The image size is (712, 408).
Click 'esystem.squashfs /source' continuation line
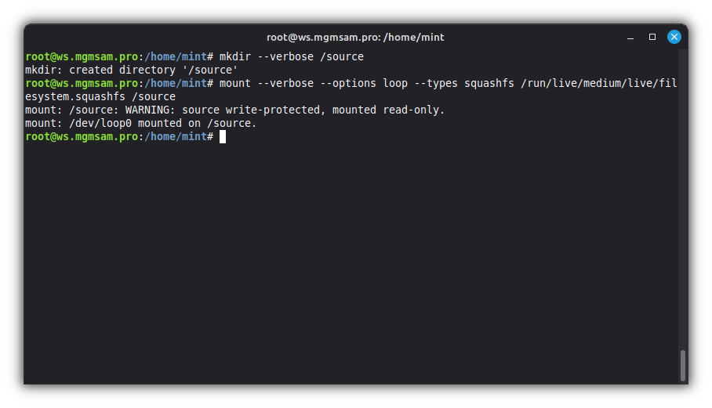point(100,96)
